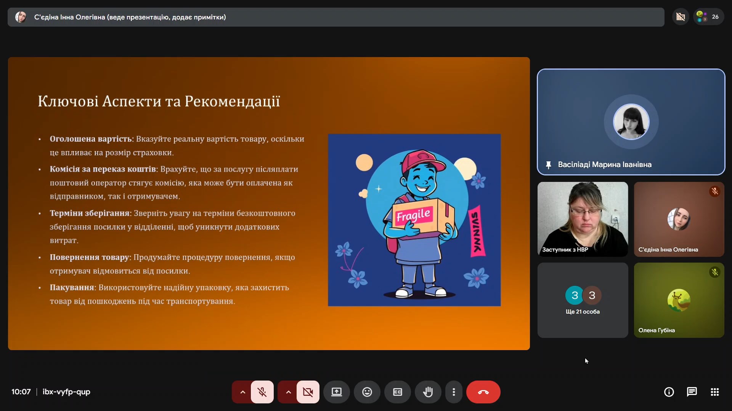Image resolution: width=732 pixels, height=411 pixels.
Task: Open participants list showing 26
Action: 708,17
